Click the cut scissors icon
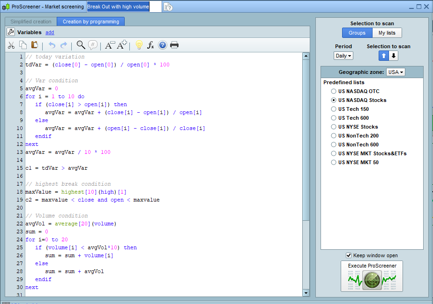The width and height of the screenshot is (433, 304). click(x=11, y=45)
